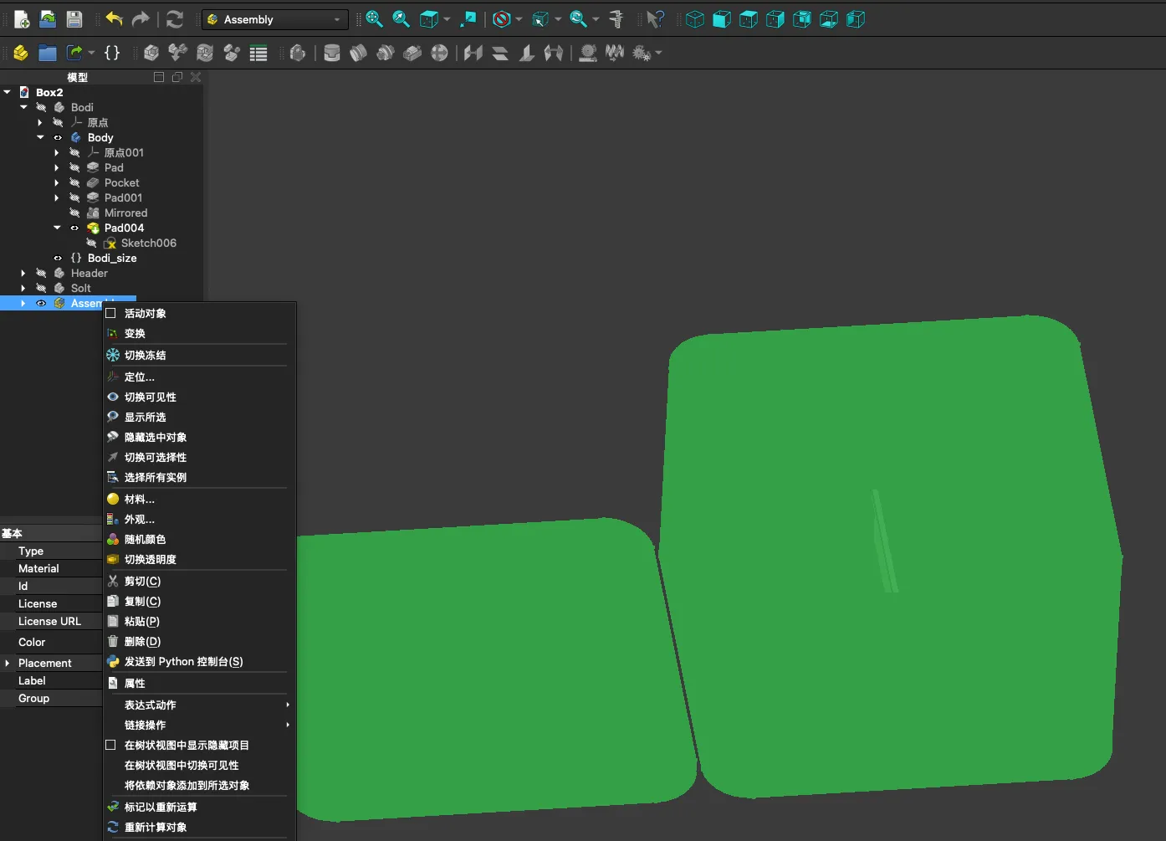Click the Undo arrow in toolbar
Viewport: 1166px width, 841px height.
[x=115, y=19]
